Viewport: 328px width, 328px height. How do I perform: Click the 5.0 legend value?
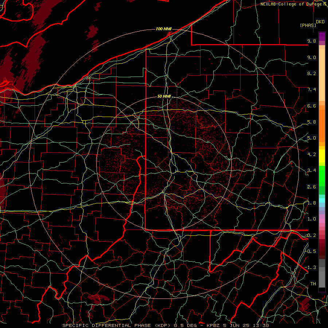[x=312, y=138]
